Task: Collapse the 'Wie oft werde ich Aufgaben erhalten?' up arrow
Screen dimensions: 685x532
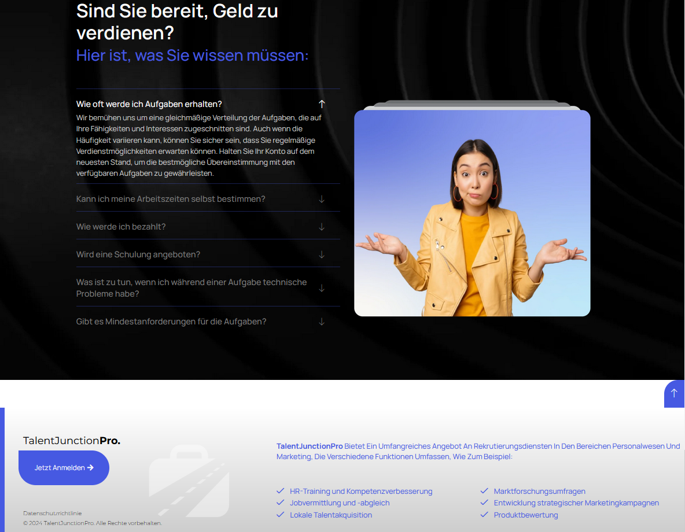Action: coord(322,104)
